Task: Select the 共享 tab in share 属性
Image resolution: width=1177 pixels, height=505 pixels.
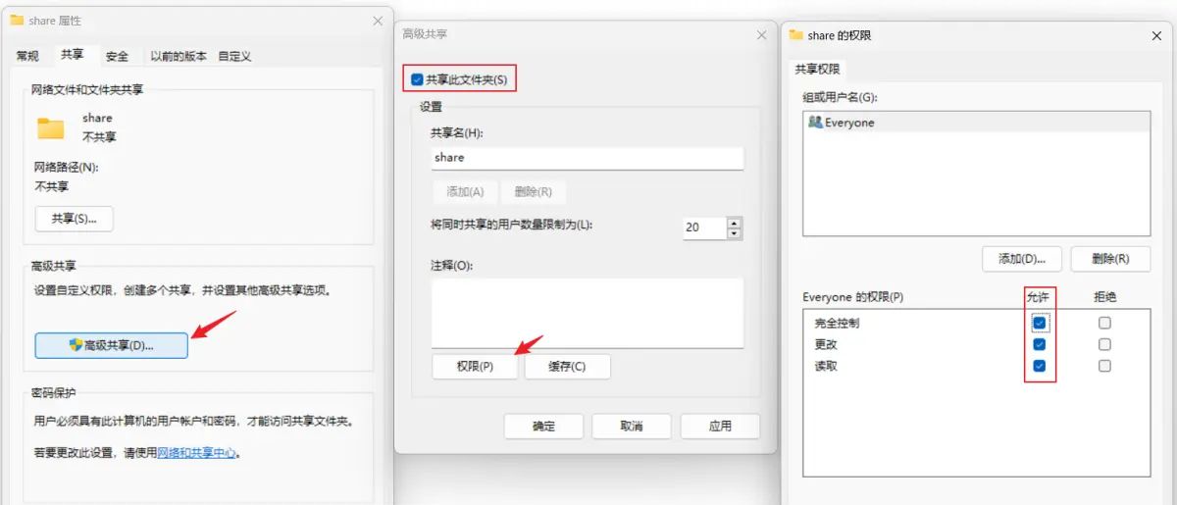Action: pos(72,55)
